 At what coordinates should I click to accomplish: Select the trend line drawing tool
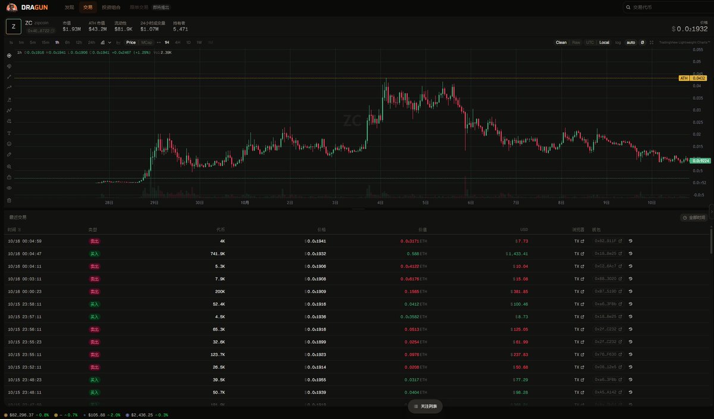coord(9,77)
